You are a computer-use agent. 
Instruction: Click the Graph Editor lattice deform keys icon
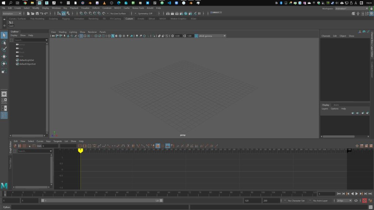point(24,146)
